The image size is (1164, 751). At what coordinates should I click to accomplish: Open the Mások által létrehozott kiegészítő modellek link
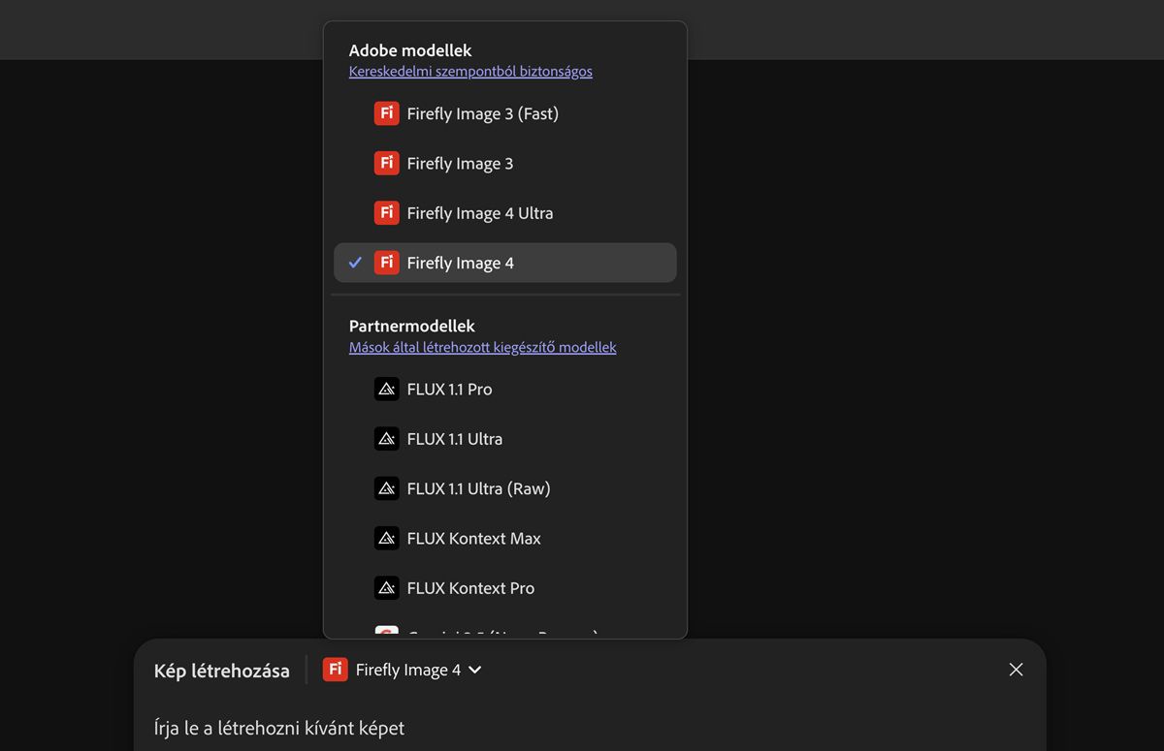coord(482,347)
